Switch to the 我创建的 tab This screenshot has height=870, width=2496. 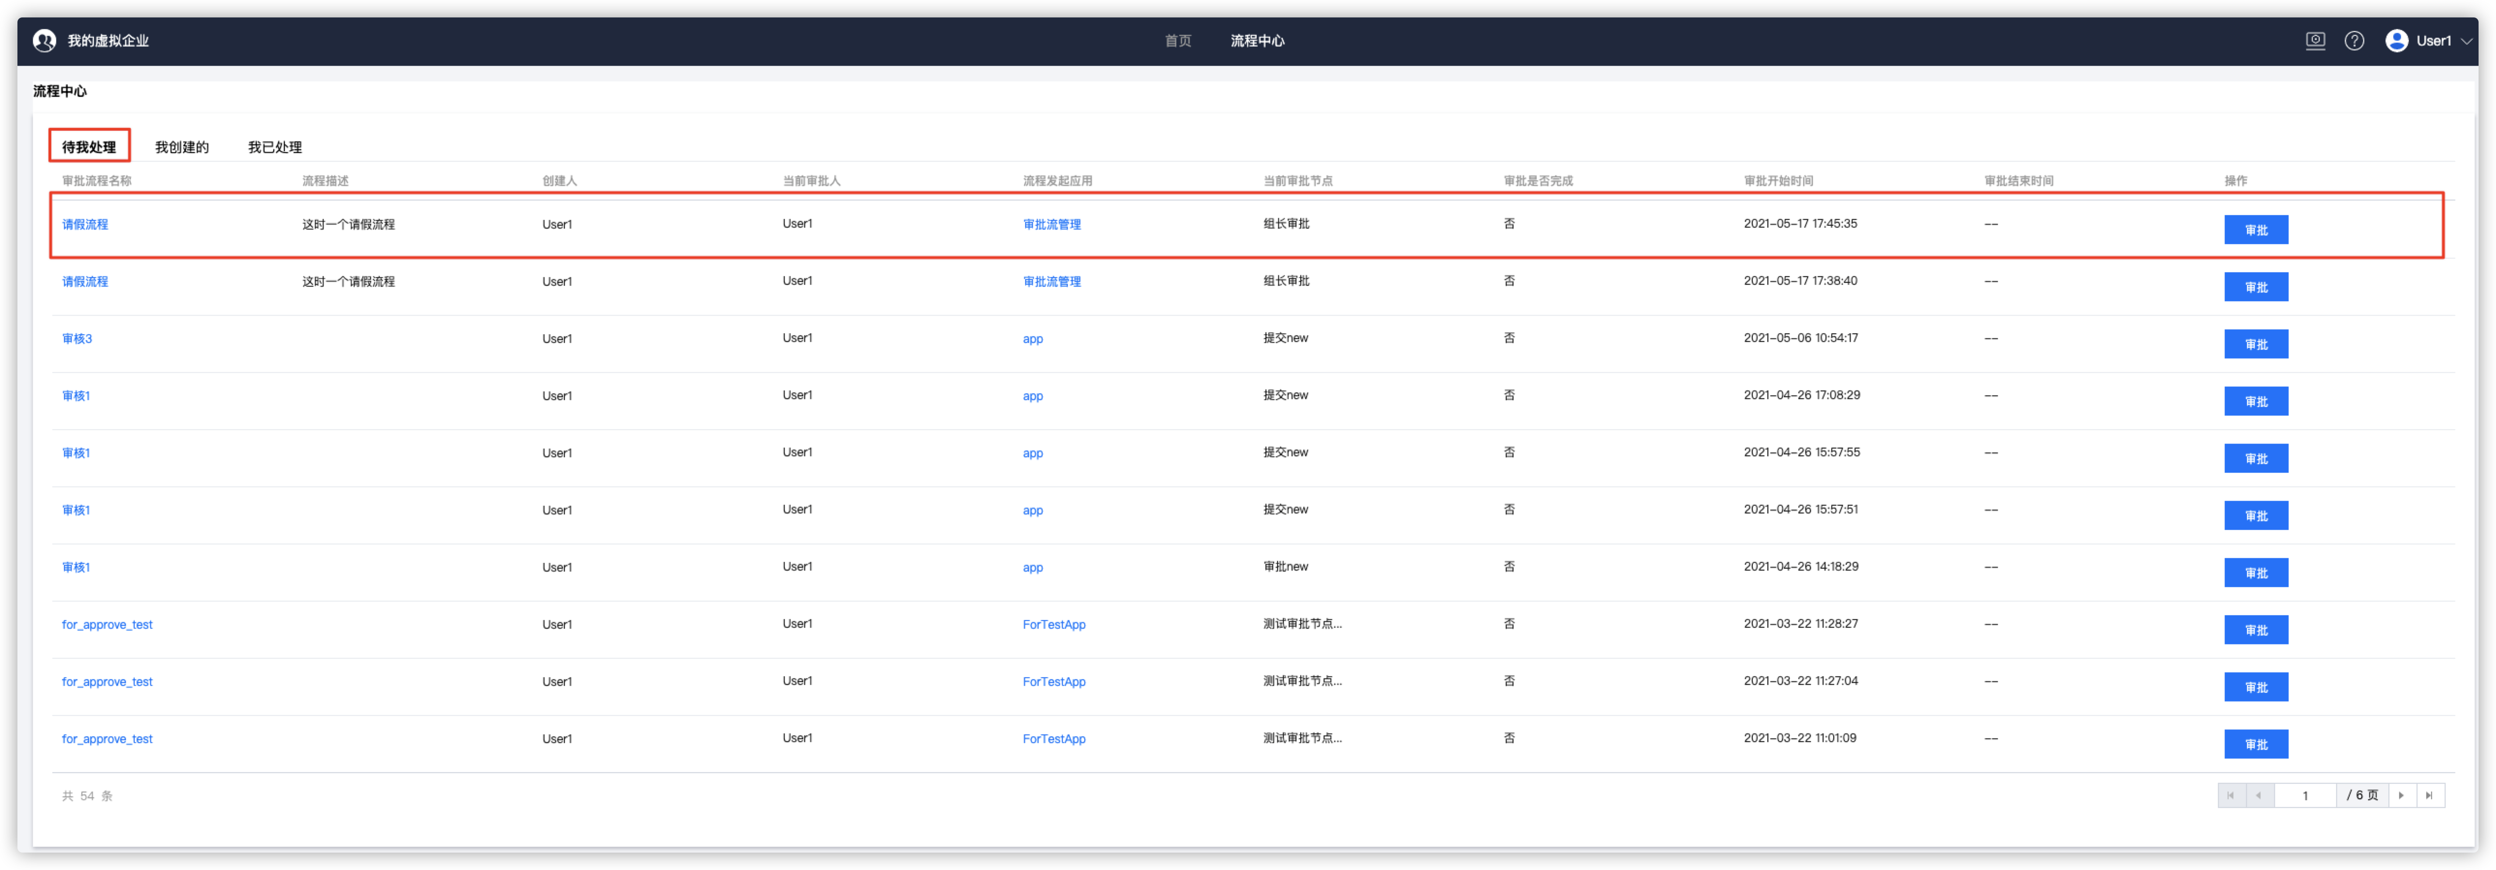[x=182, y=147]
